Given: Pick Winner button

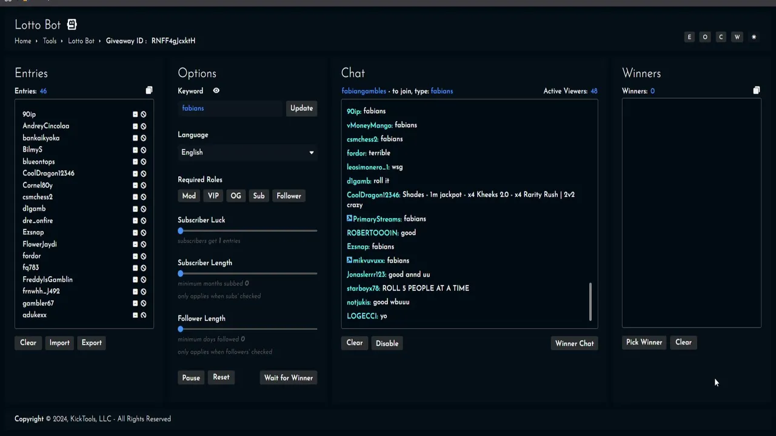Looking at the screenshot, I should click(644, 343).
